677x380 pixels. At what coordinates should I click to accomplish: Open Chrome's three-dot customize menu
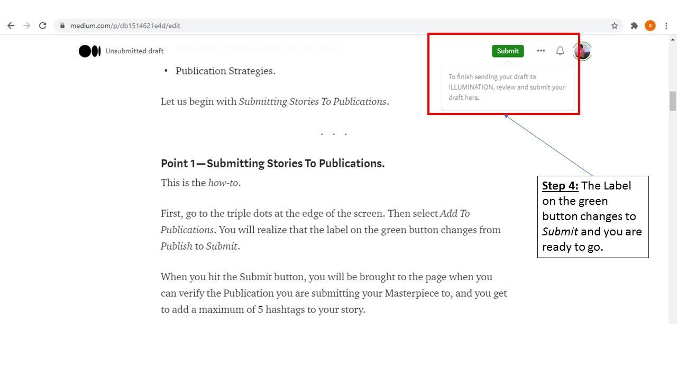coord(666,25)
